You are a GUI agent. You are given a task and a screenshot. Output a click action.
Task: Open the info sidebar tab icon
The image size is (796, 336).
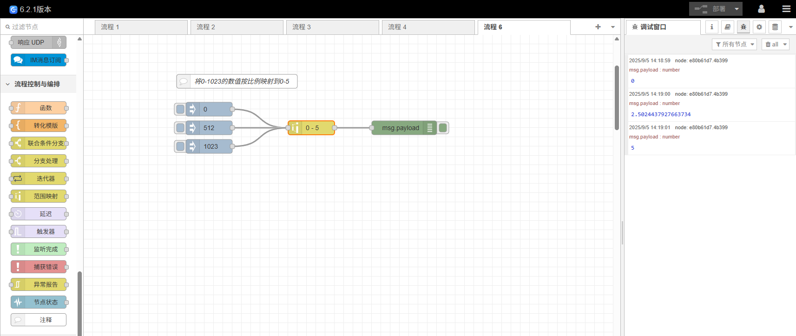711,27
